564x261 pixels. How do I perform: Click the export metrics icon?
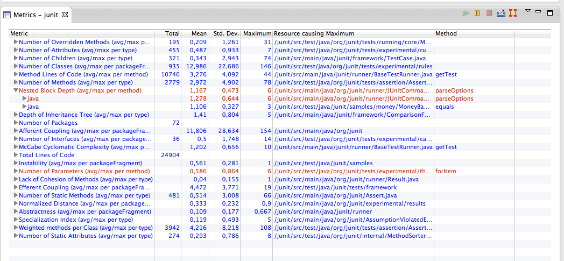tap(500, 13)
